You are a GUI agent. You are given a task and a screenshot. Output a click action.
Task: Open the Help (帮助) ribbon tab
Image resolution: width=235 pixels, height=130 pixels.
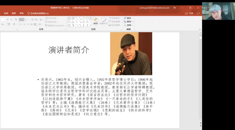point(21,13)
